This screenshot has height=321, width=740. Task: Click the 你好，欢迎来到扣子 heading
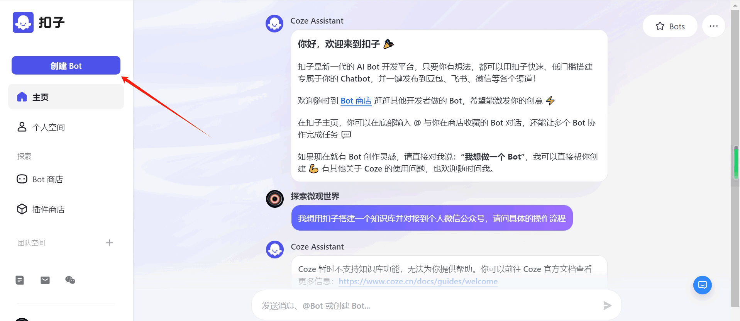[x=339, y=44]
